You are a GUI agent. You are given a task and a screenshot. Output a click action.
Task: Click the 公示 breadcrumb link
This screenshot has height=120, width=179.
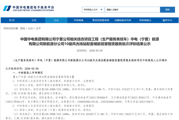[x=31, y=28]
